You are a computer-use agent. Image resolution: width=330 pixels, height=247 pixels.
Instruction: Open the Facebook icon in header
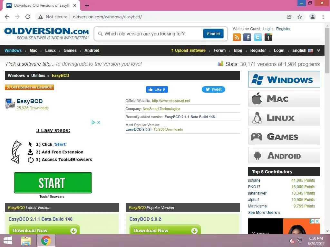click(247, 37)
